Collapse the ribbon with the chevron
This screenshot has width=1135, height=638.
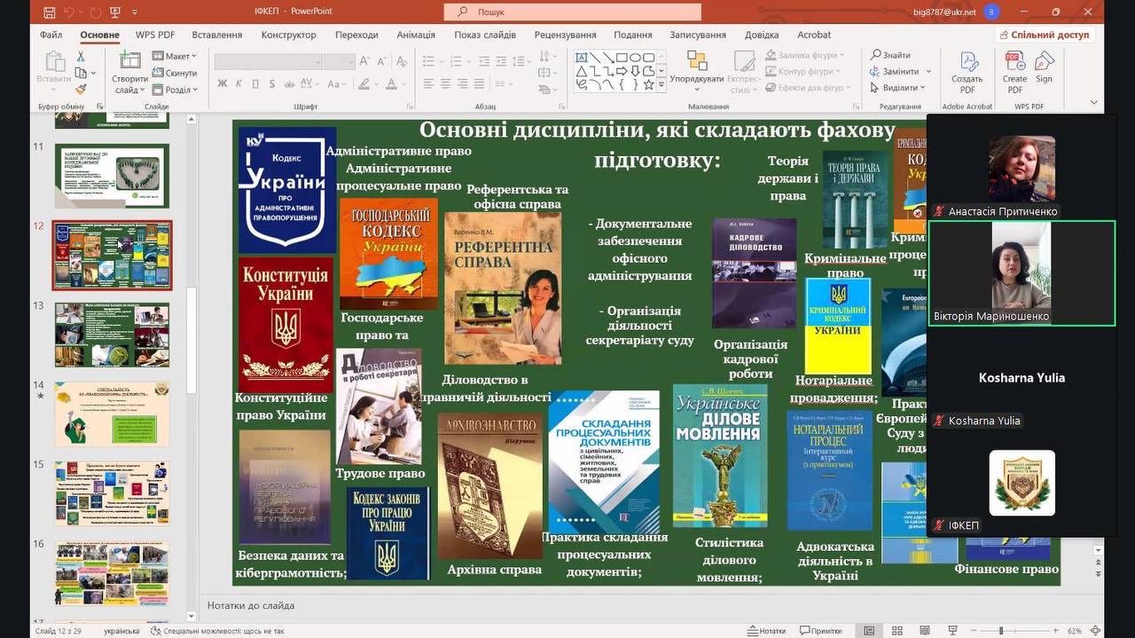click(1093, 102)
